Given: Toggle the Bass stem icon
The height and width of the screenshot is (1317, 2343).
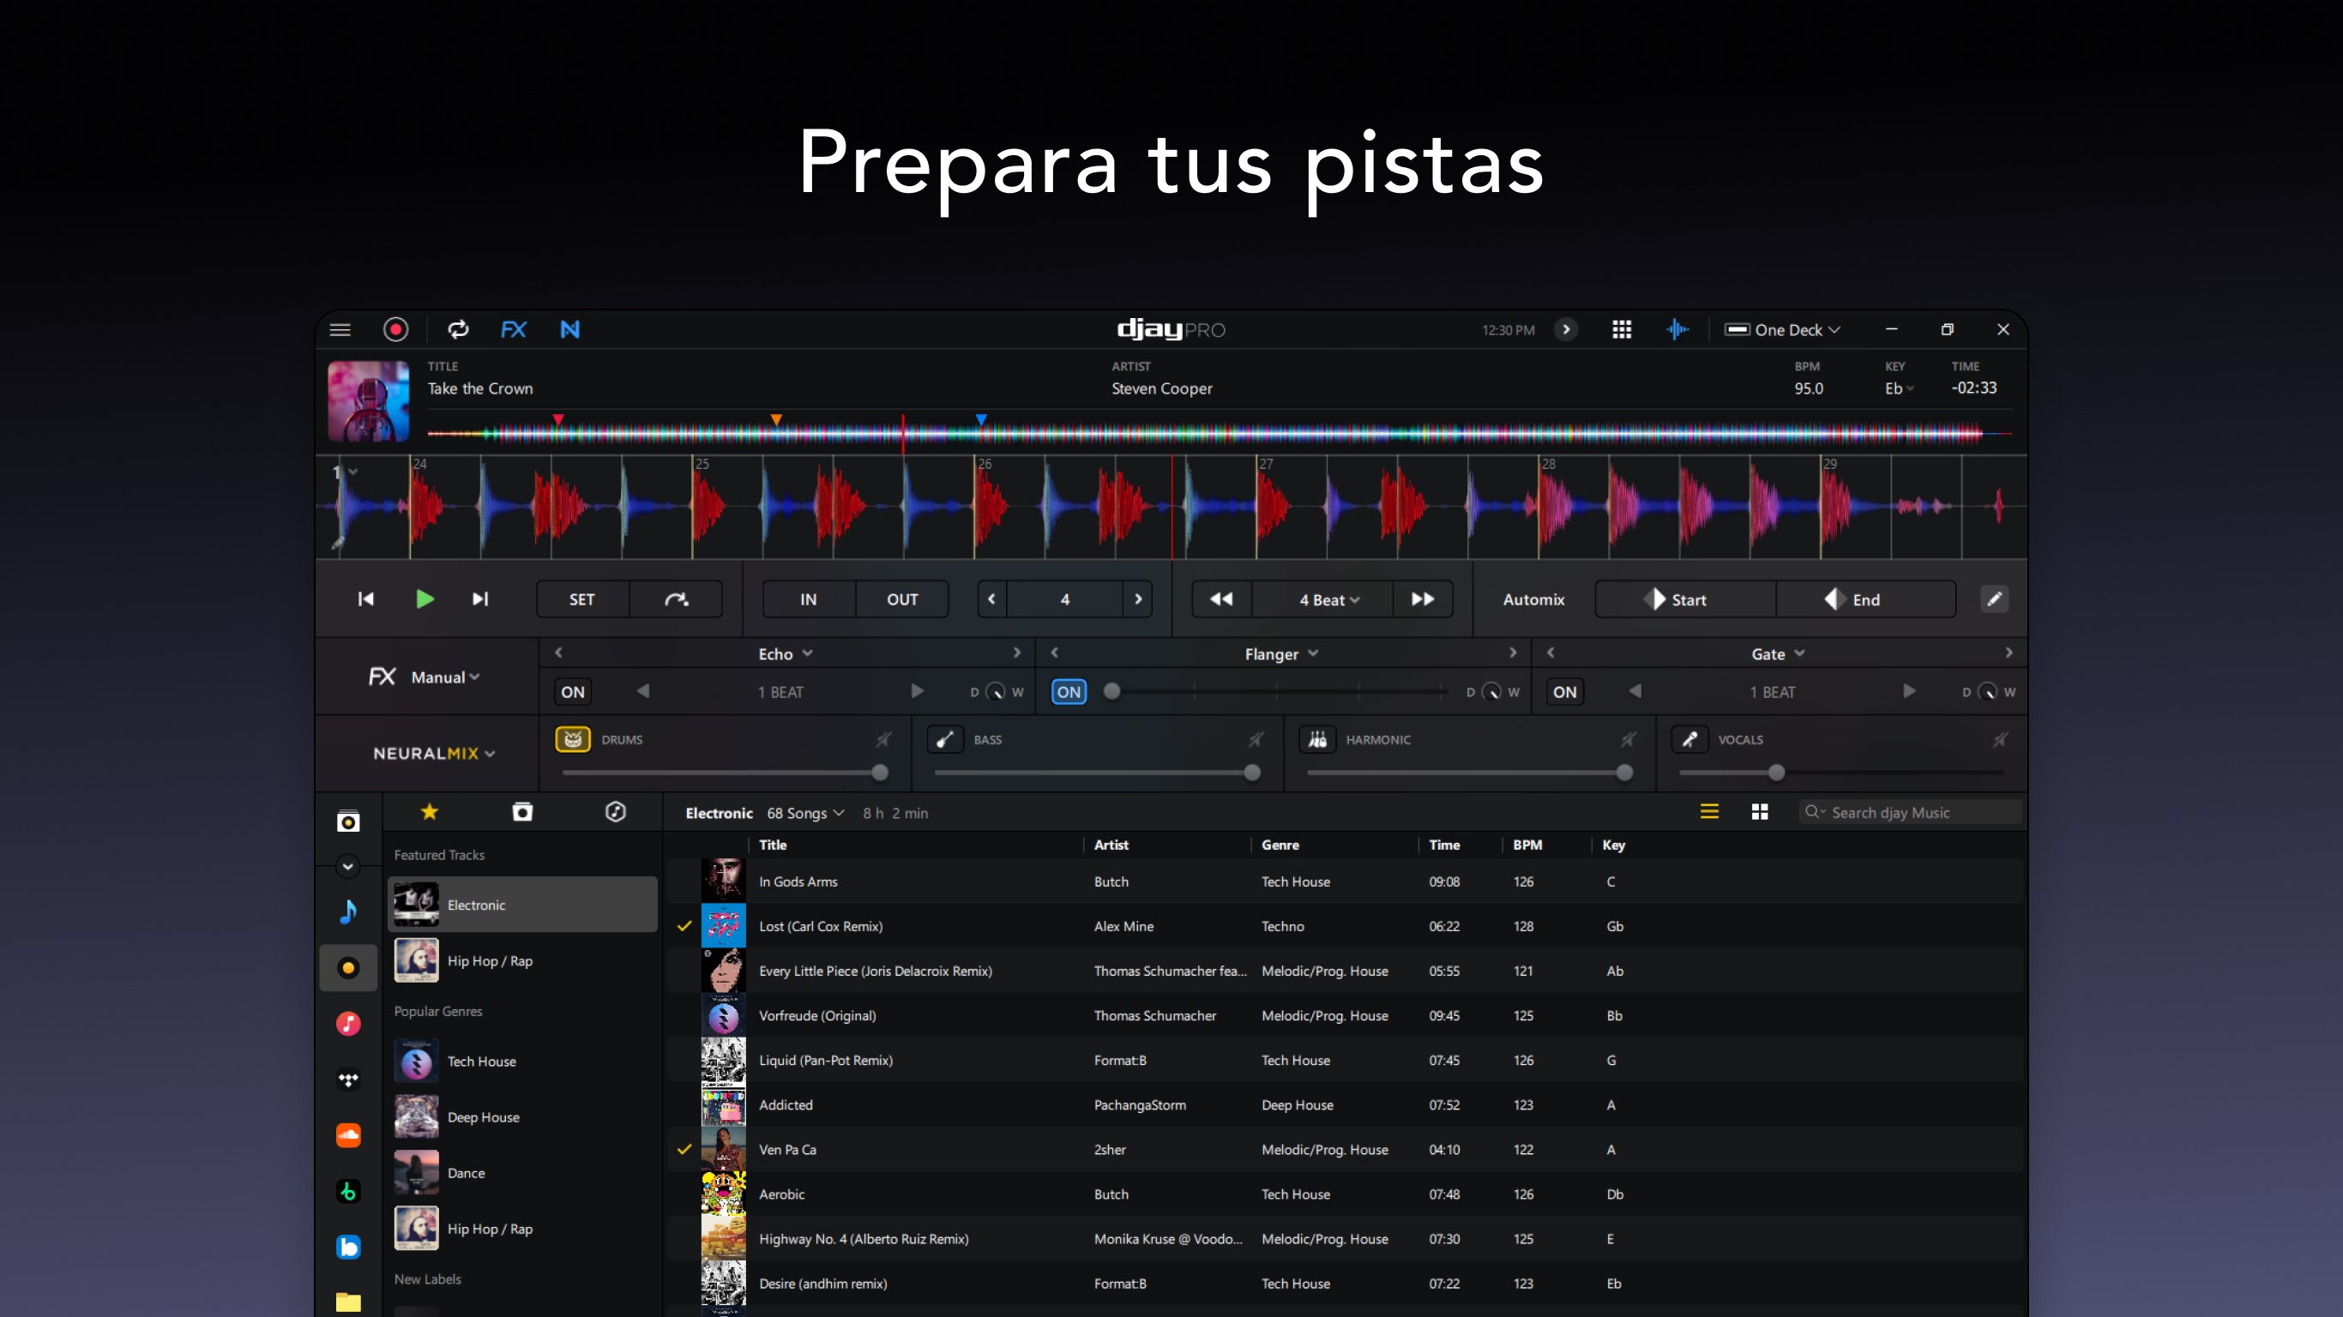Looking at the screenshot, I should coord(945,739).
